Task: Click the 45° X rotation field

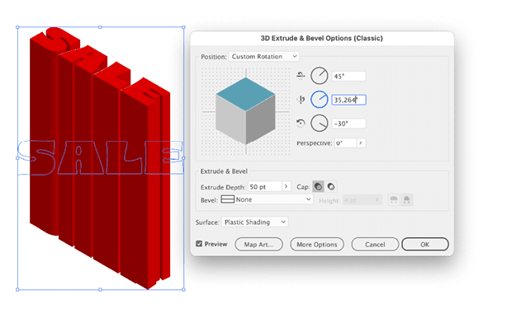Action: [348, 77]
